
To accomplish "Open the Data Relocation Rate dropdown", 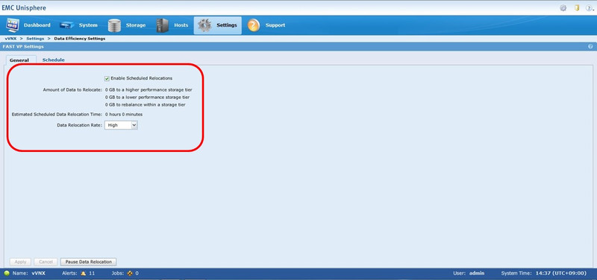I will coord(121,125).
